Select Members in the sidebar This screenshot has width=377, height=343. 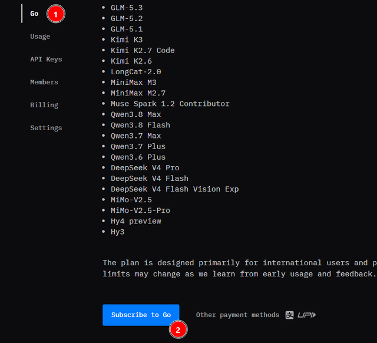click(44, 83)
